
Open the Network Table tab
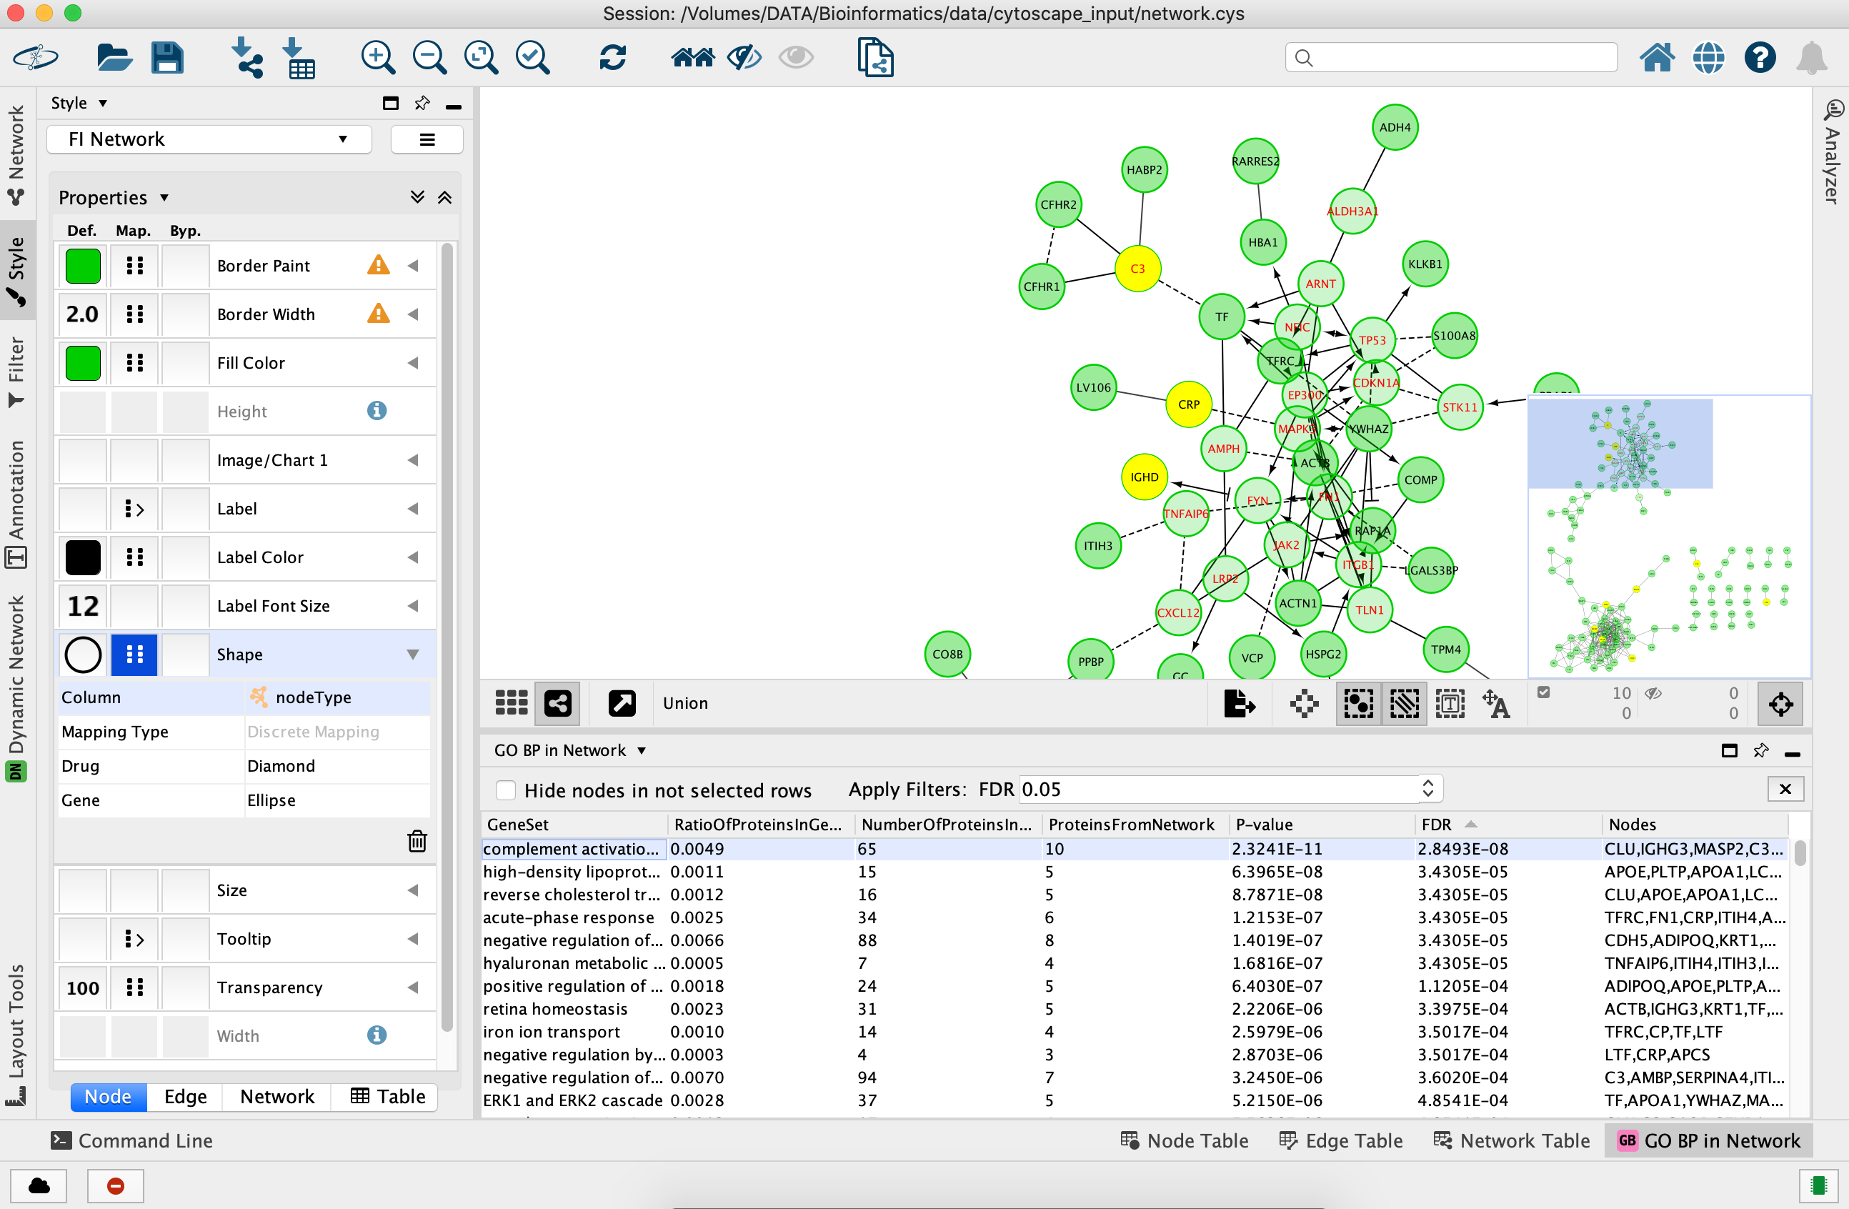pos(1511,1140)
